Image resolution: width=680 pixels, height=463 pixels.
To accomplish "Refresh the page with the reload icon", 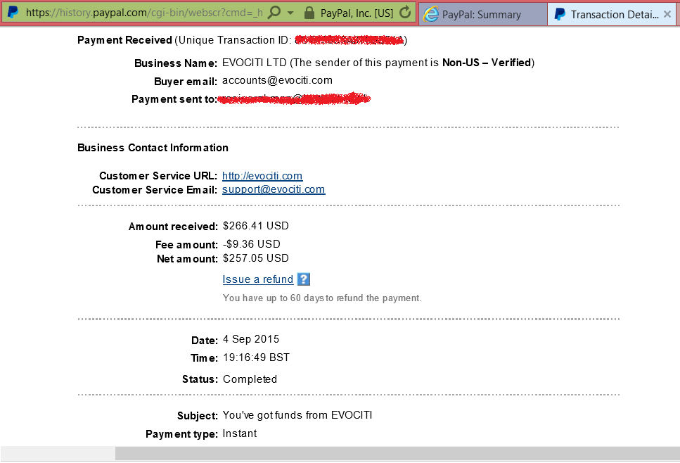I will point(405,12).
